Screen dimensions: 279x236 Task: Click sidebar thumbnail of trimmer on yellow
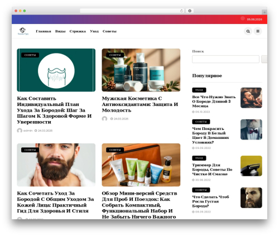point(251,166)
